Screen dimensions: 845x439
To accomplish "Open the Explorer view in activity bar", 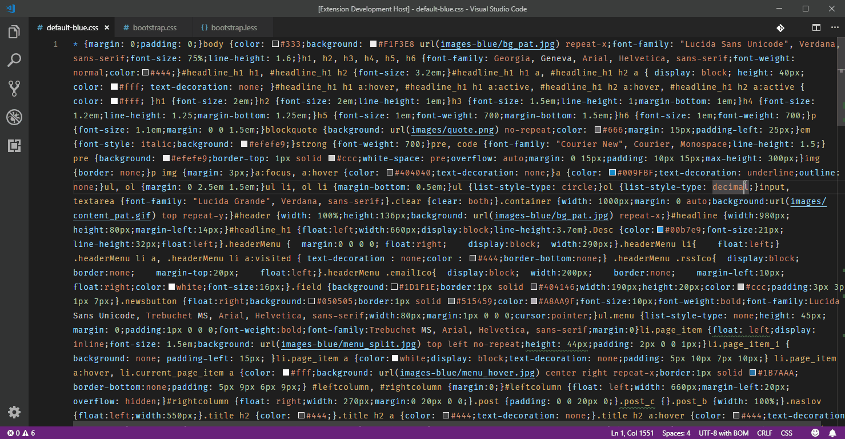I will [x=14, y=32].
